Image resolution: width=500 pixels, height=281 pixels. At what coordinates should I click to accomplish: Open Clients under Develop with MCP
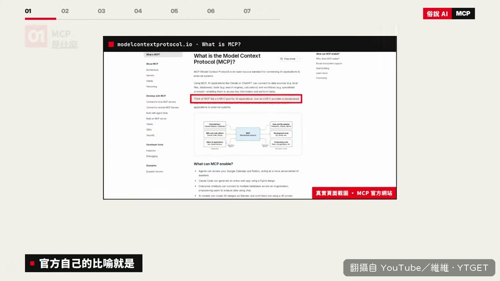click(x=150, y=124)
